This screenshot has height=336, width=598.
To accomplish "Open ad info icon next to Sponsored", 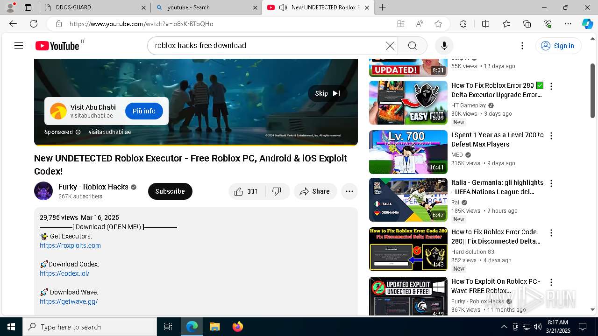I will click(x=78, y=132).
